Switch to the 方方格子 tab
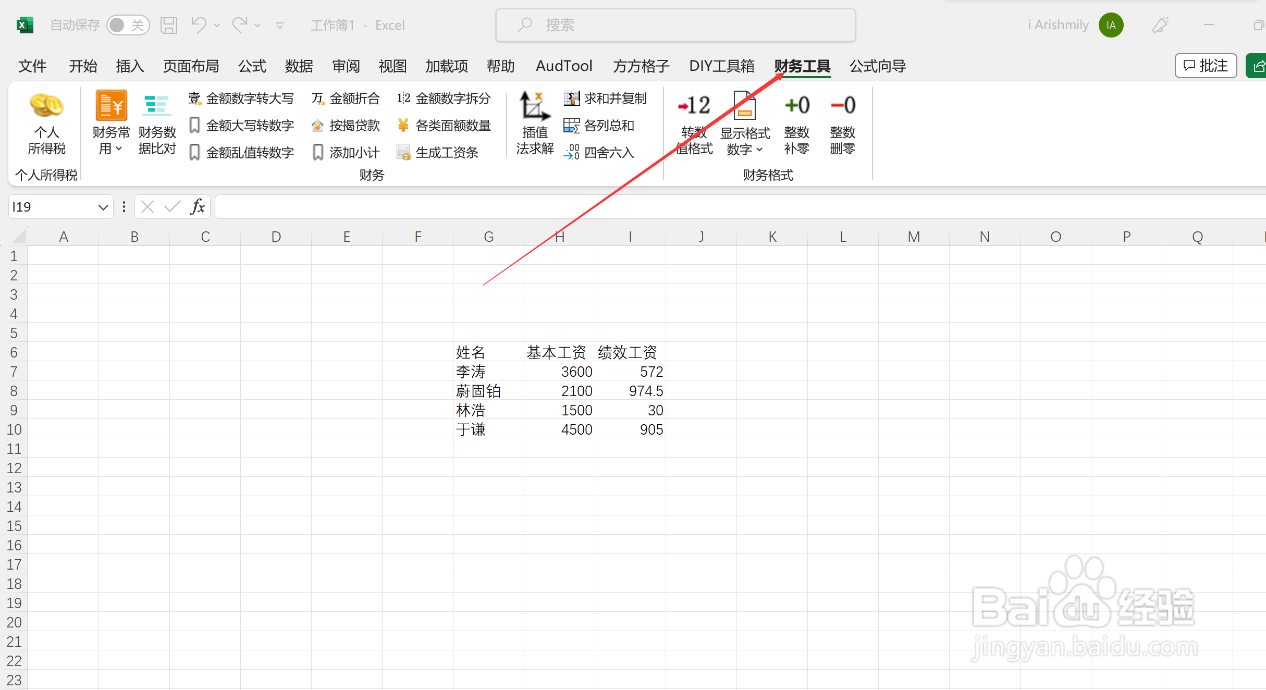 point(641,66)
